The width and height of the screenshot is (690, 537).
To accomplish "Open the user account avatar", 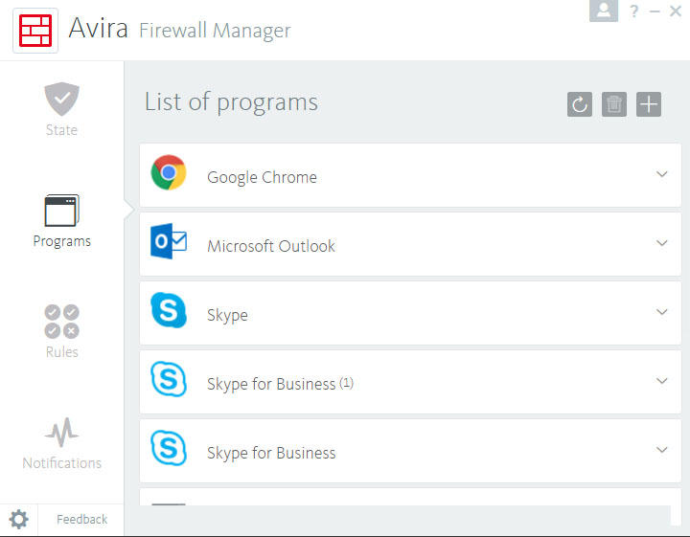I will (604, 11).
